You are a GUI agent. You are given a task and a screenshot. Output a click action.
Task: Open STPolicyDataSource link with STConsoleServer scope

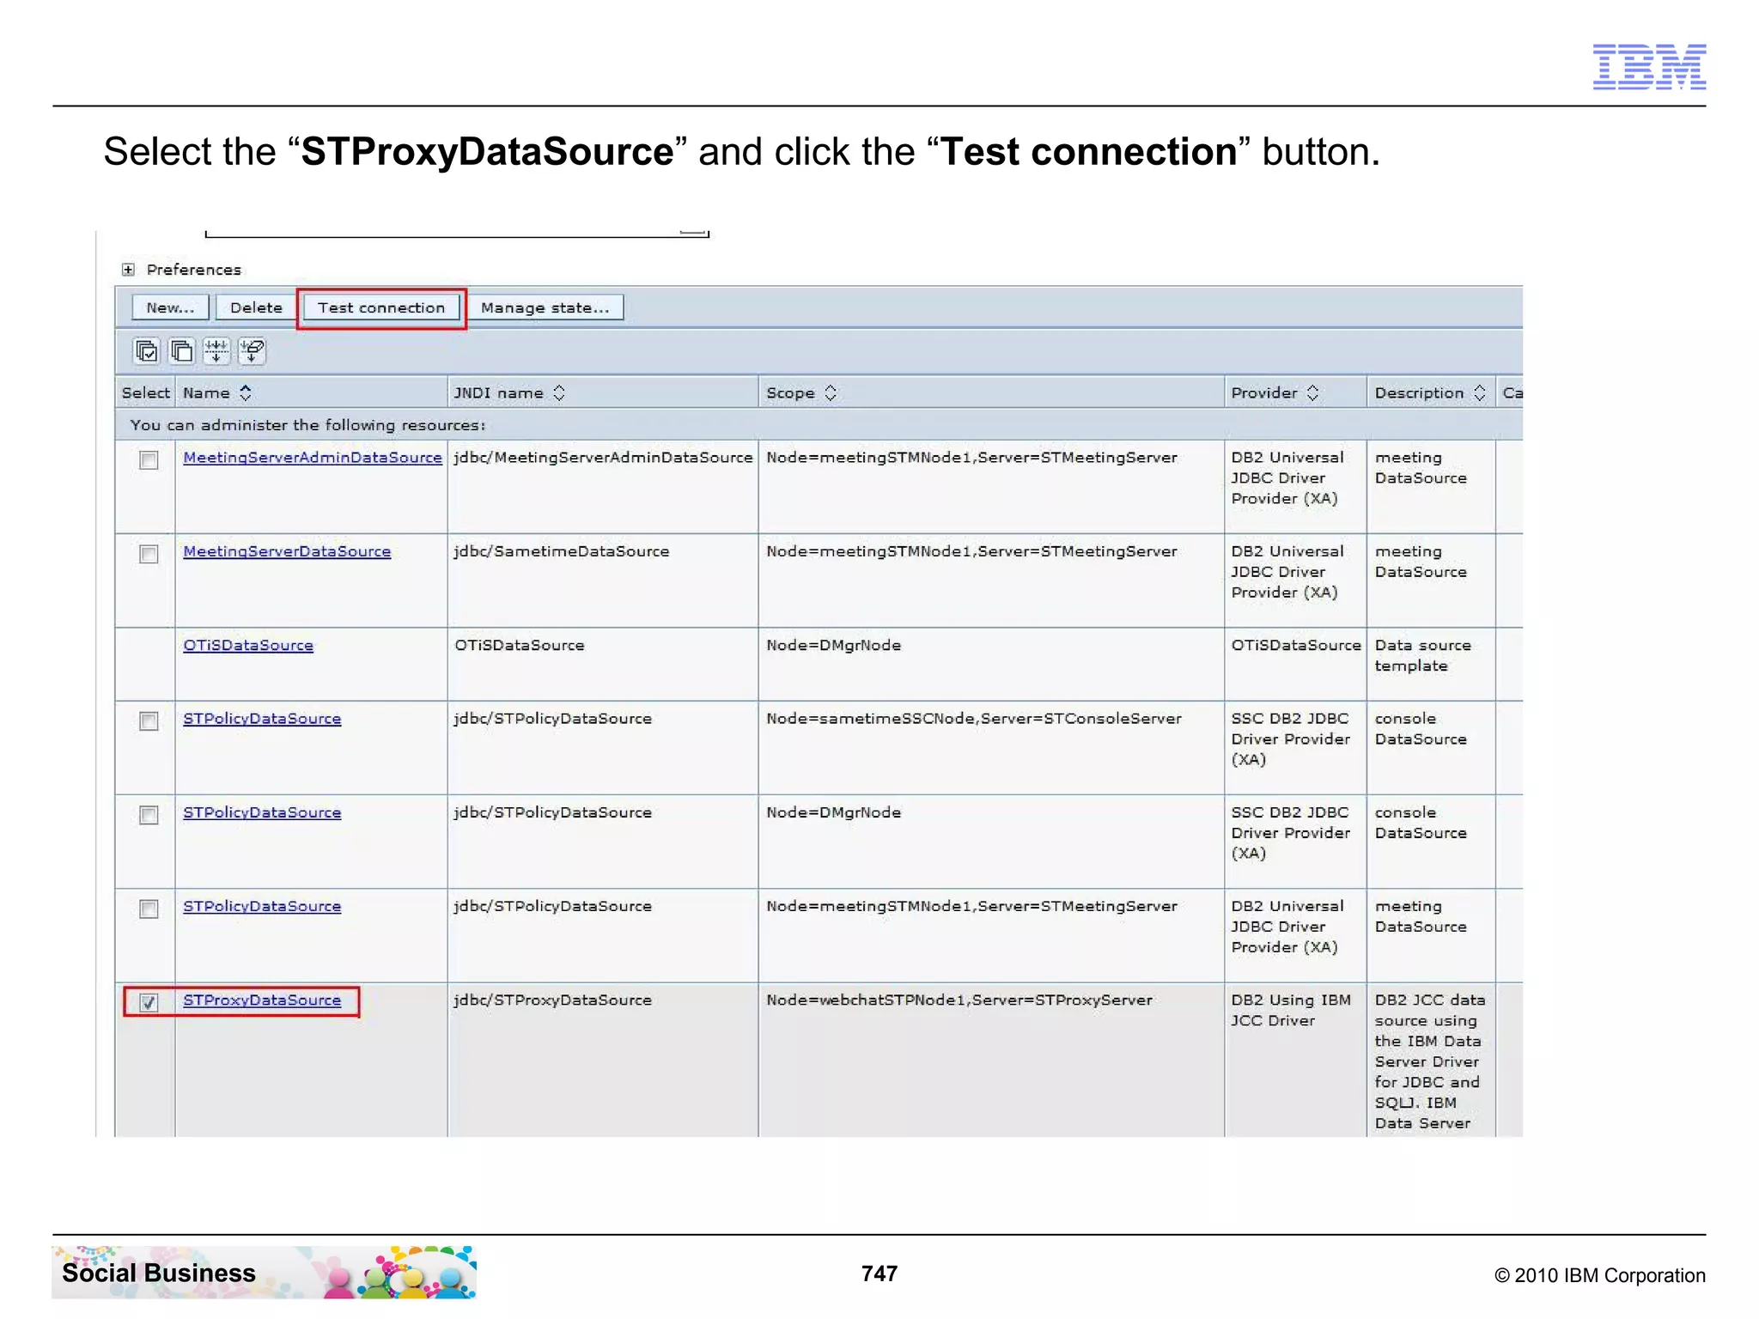[262, 719]
